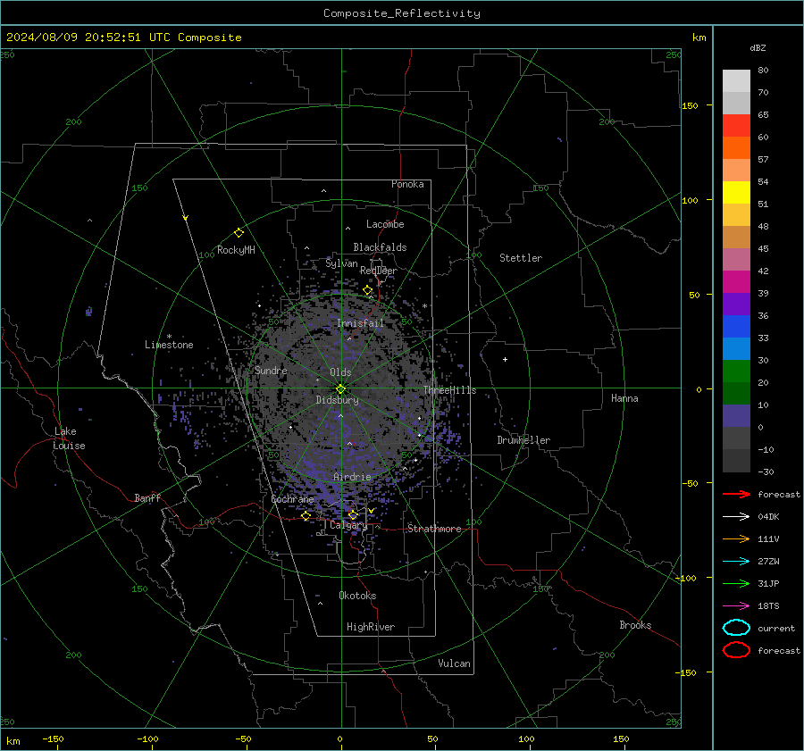Click the Limestone label
This screenshot has width=804, height=751.
coord(169,345)
